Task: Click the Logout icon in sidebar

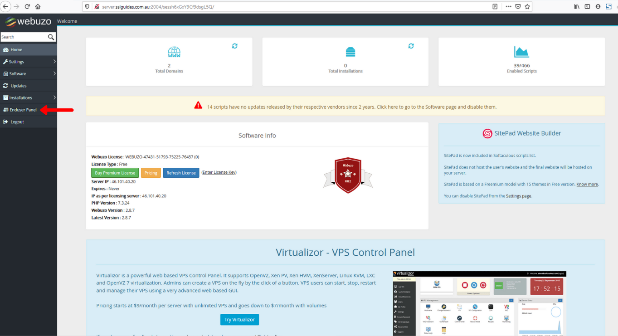Action: [5, 122]
